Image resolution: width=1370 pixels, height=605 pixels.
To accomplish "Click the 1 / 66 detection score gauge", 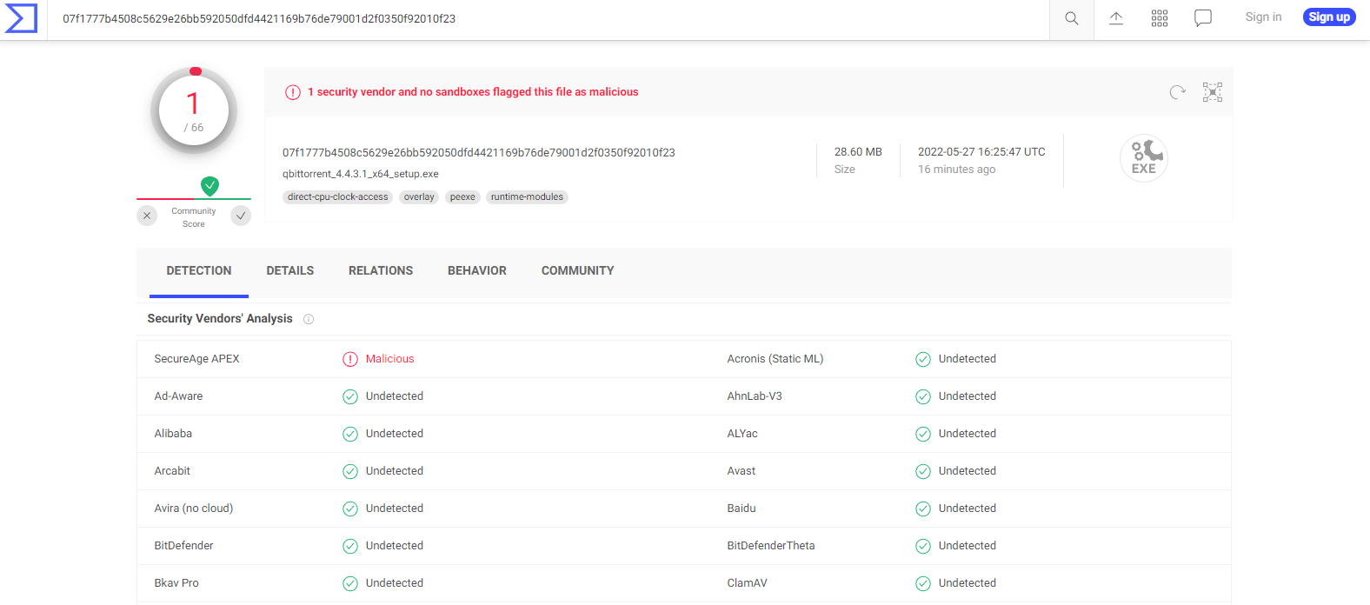I will click(x=194, y=111).
